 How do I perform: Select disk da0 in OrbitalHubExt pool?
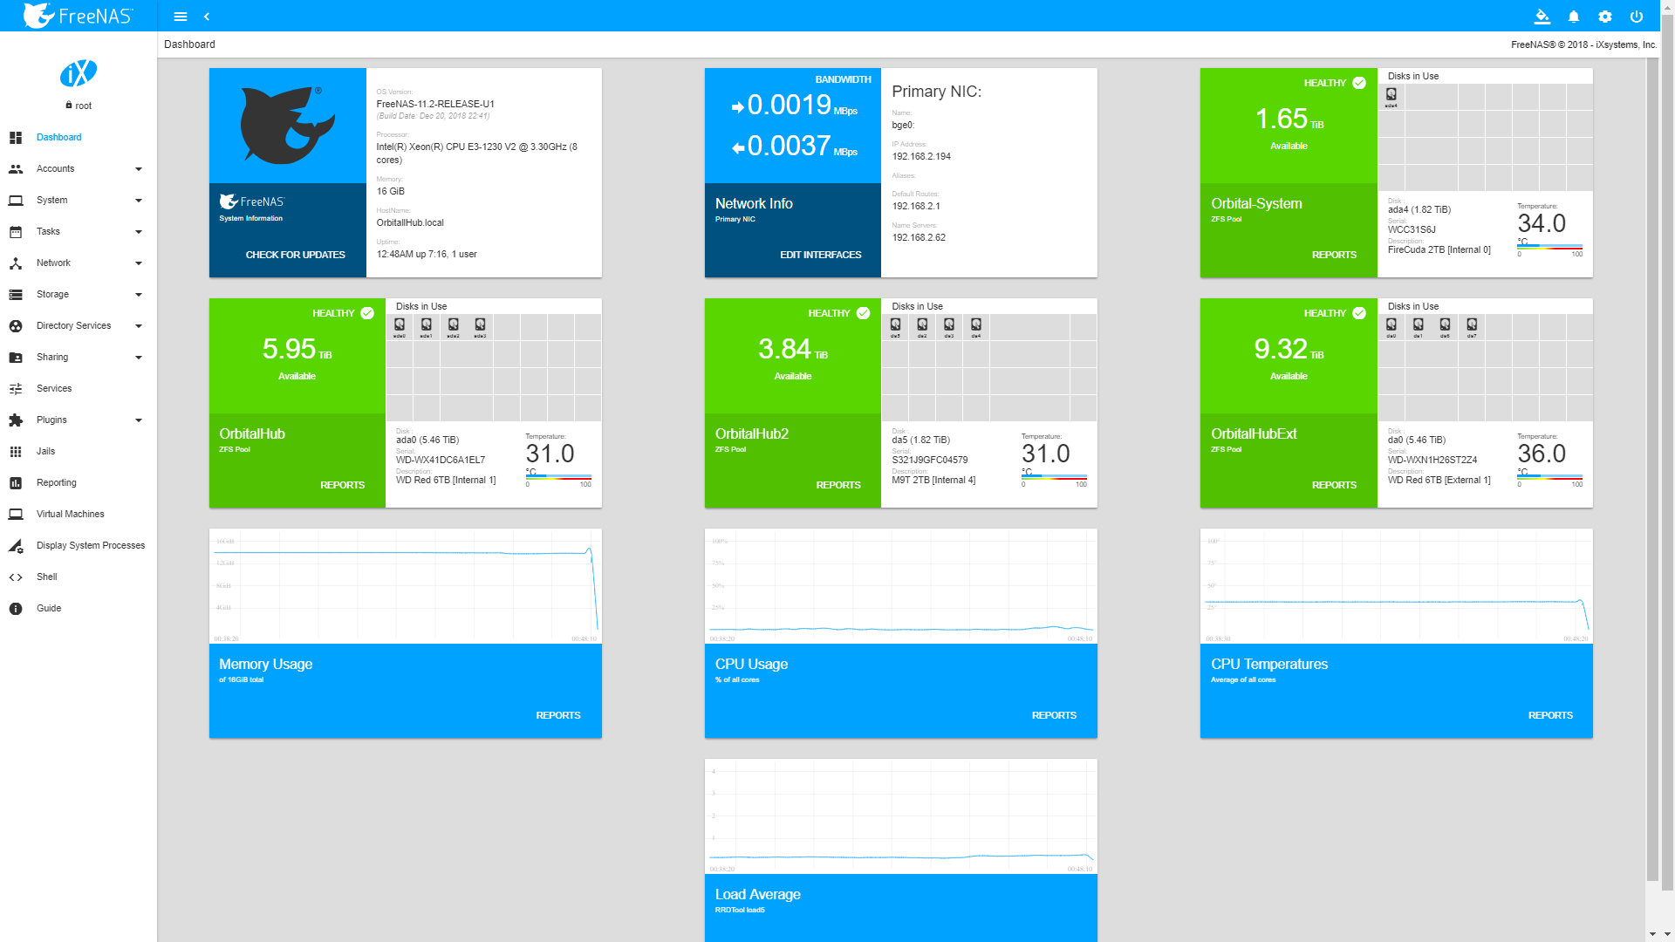[x=1391, y=327]
